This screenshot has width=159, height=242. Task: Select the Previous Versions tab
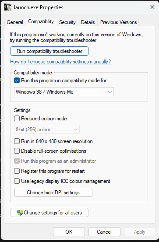(119, 22)
